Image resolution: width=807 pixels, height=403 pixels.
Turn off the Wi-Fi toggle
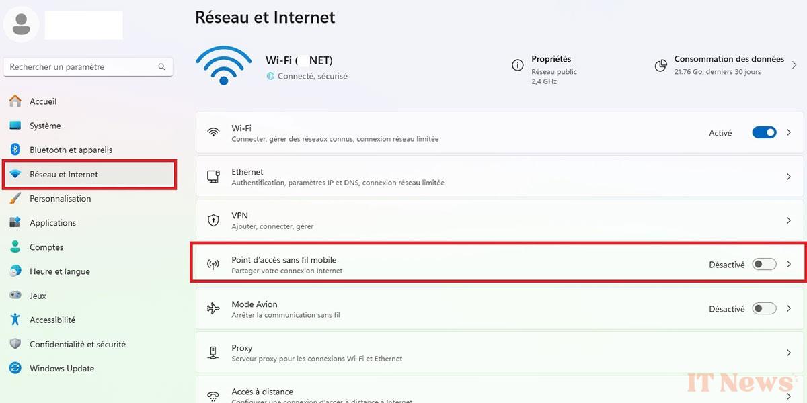(764, 133)
